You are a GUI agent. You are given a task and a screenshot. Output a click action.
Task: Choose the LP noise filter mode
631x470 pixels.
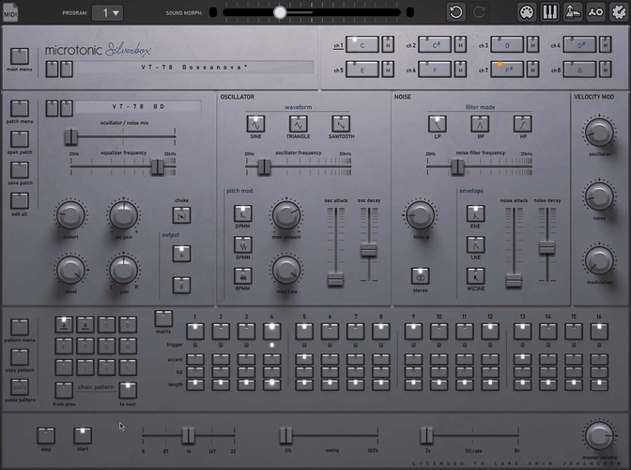pyautogui.click(x=438, y=124)
